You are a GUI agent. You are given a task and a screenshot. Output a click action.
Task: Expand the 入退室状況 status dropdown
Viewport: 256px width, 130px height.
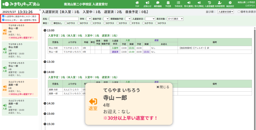click(150, 19)
